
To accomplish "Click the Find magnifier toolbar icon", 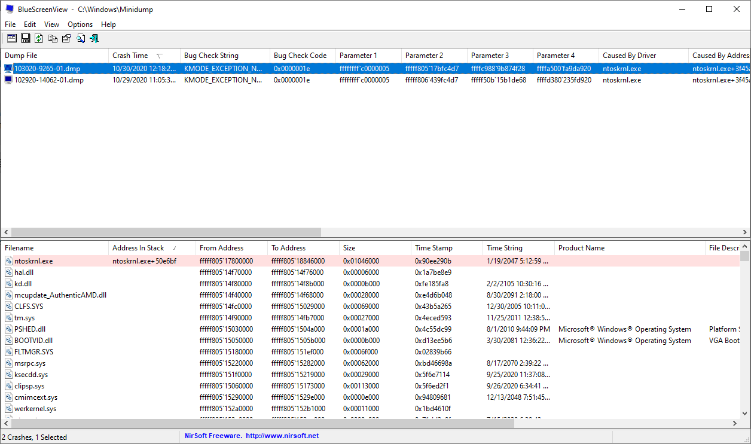I will [80, 38].
